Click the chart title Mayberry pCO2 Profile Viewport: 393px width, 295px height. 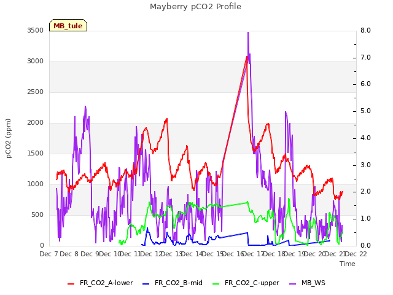(195, 7)
